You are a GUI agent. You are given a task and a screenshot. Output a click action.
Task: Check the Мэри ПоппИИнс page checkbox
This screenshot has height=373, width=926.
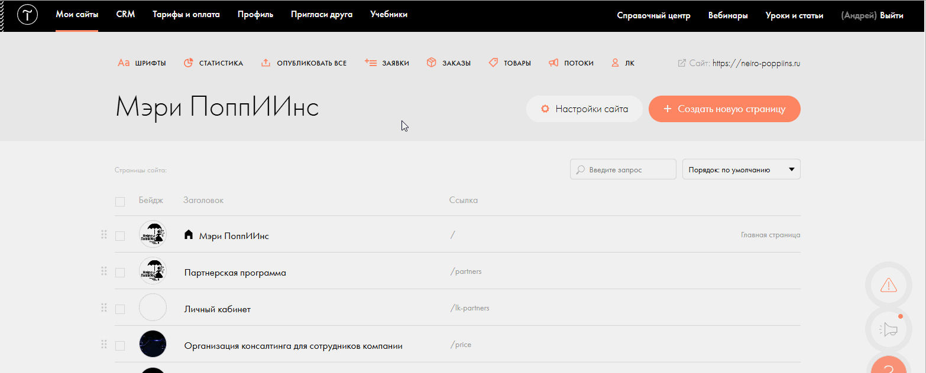[x=120, y=236]
